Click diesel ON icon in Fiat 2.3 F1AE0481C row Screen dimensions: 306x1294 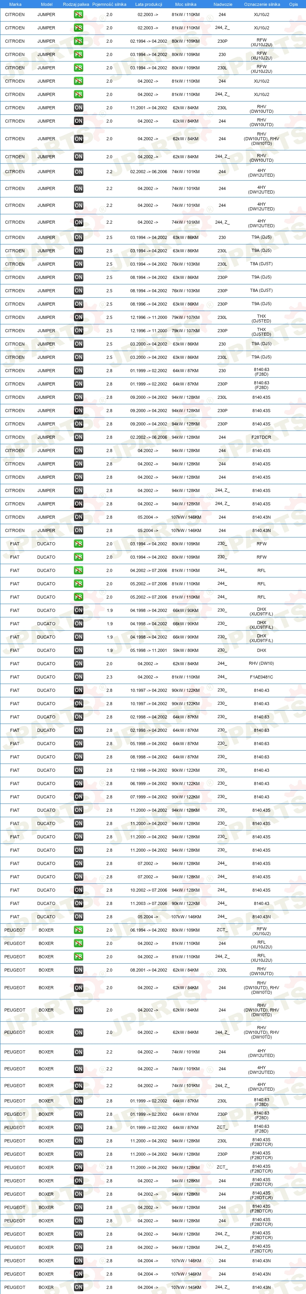coord(78,677)
